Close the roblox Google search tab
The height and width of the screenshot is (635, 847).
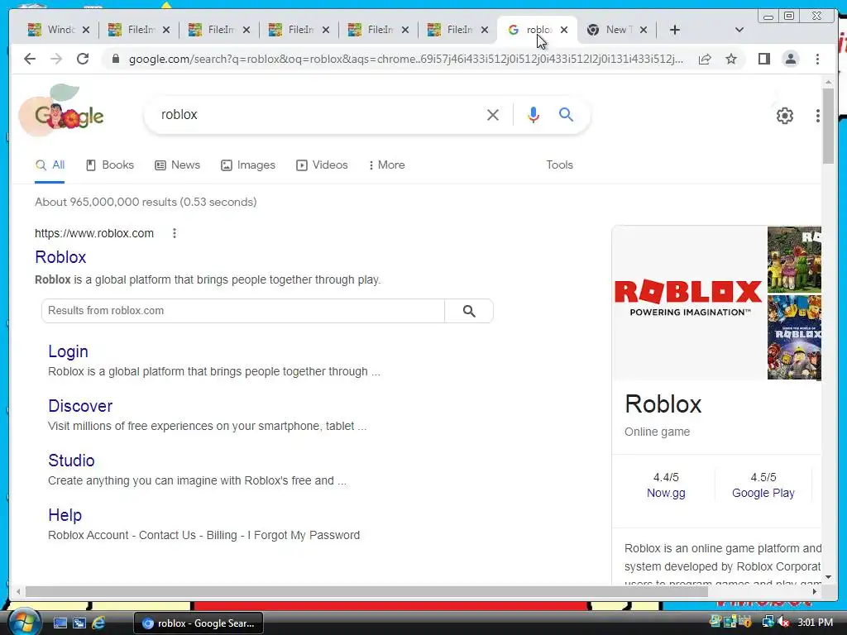click(x=564, y=30)
